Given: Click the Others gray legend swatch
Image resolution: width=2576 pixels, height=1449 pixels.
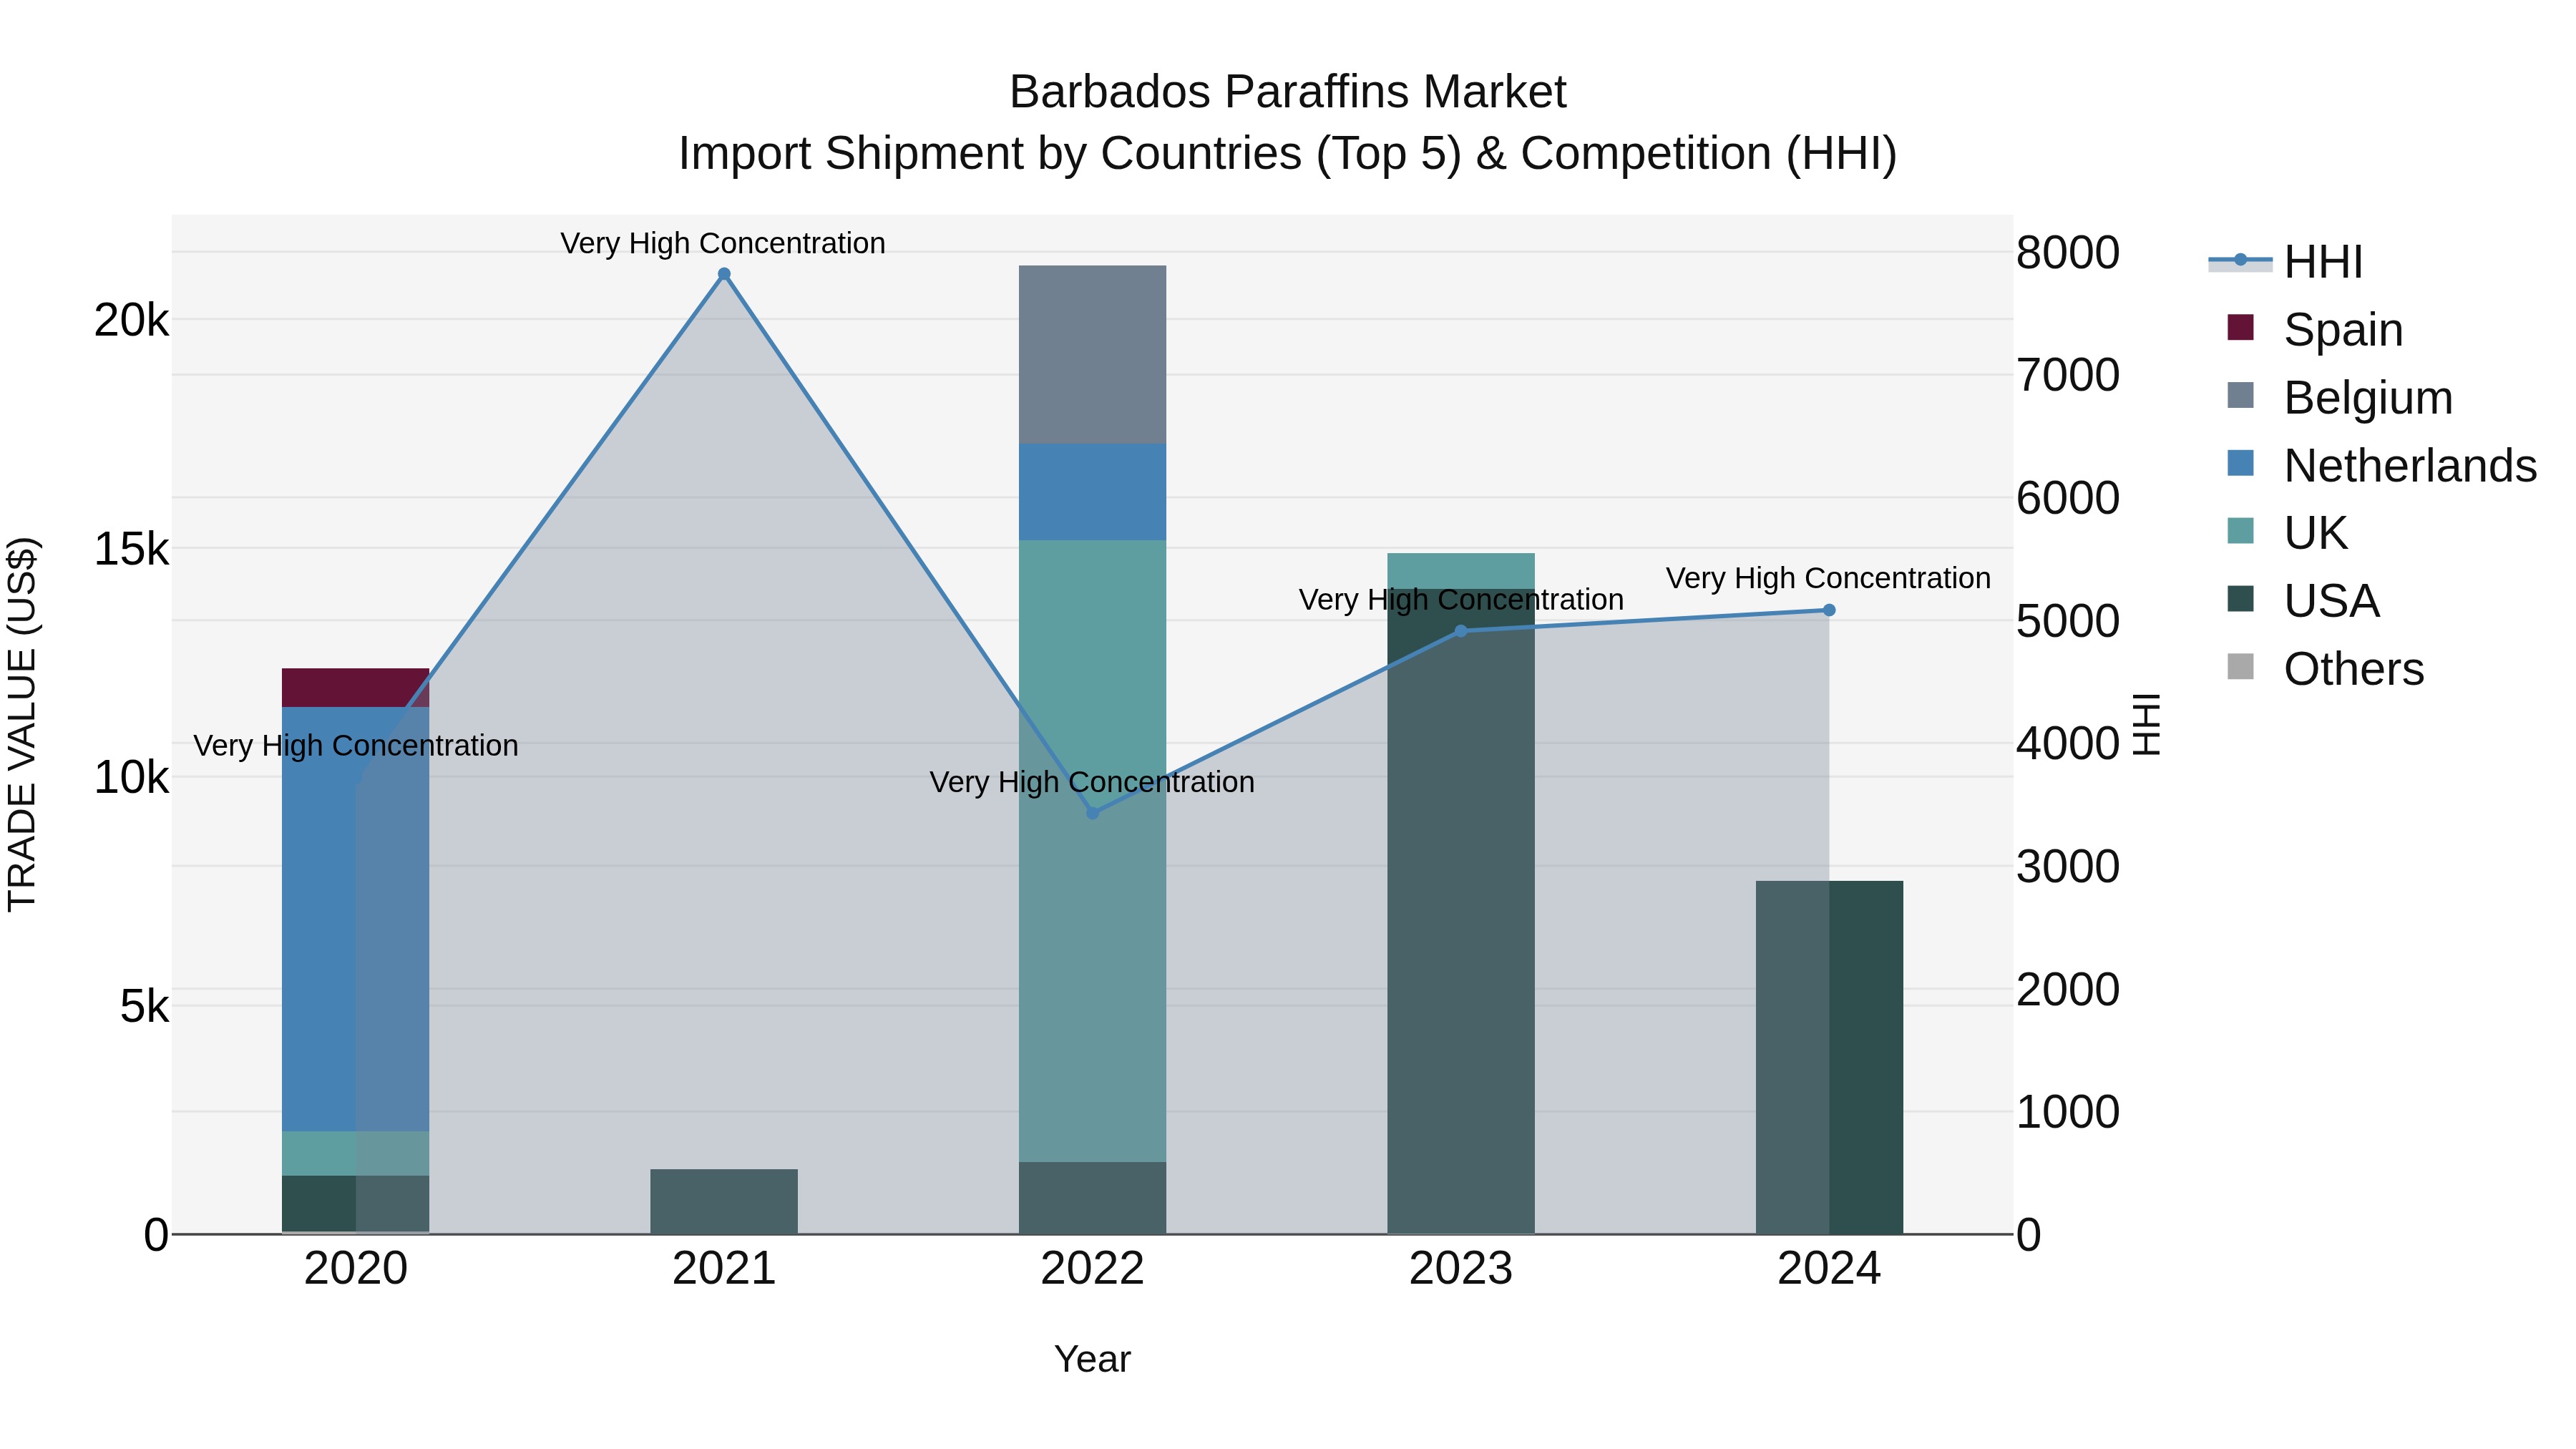Looking at the screenshot, I should tap(2241, 666).
